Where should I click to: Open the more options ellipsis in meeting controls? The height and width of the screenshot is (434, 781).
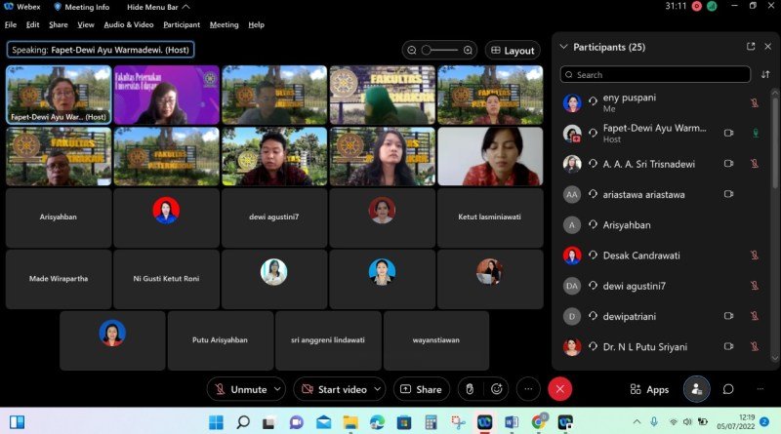coord(528,389)
